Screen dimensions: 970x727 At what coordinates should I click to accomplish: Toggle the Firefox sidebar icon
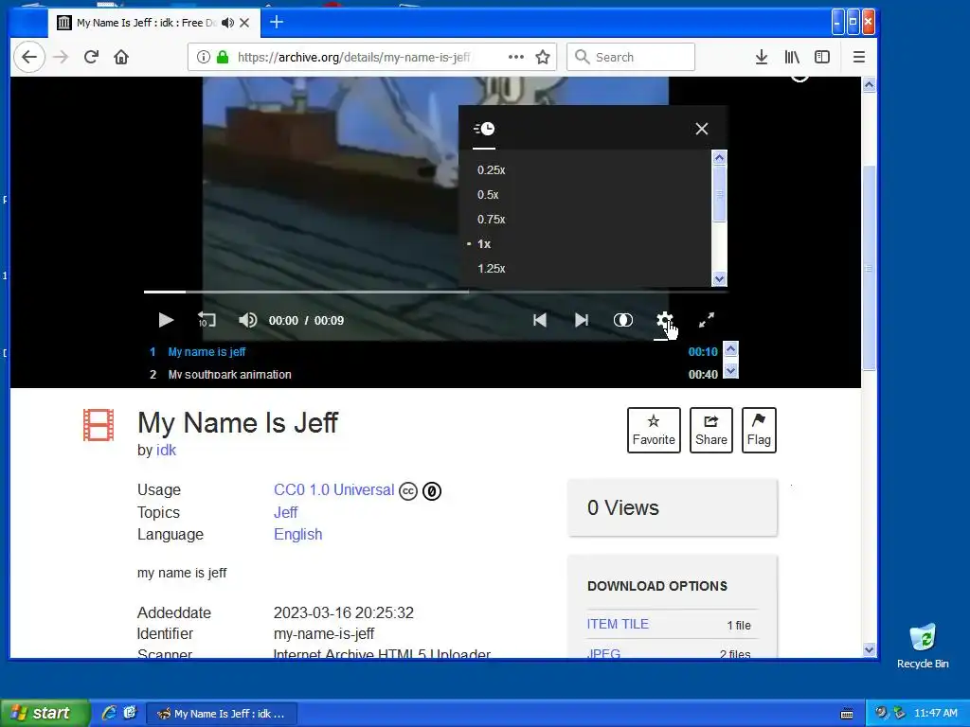[x=822, y=58]
